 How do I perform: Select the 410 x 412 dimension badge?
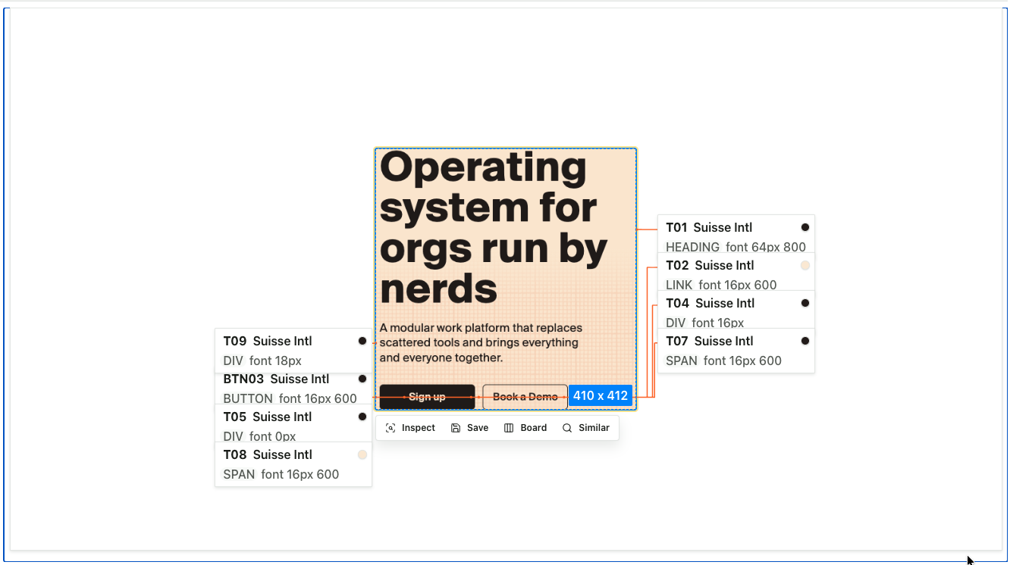[601, 395]
